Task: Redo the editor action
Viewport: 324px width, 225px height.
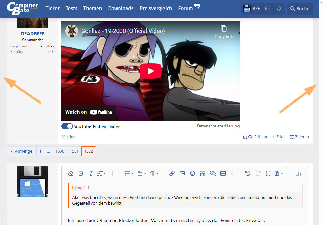Action: coord(258,174)
